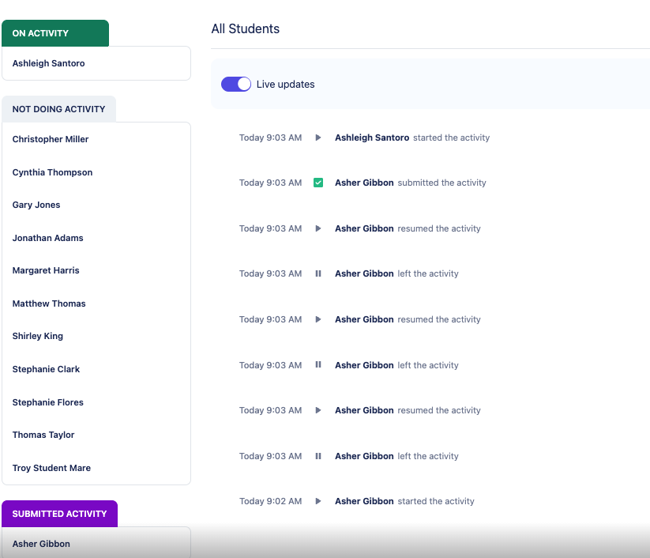Image resolution: width=650 pixels, height=558 pixels.
Task: Click pause icon on last left the activity entry
Action: click(x=318, y=456)
